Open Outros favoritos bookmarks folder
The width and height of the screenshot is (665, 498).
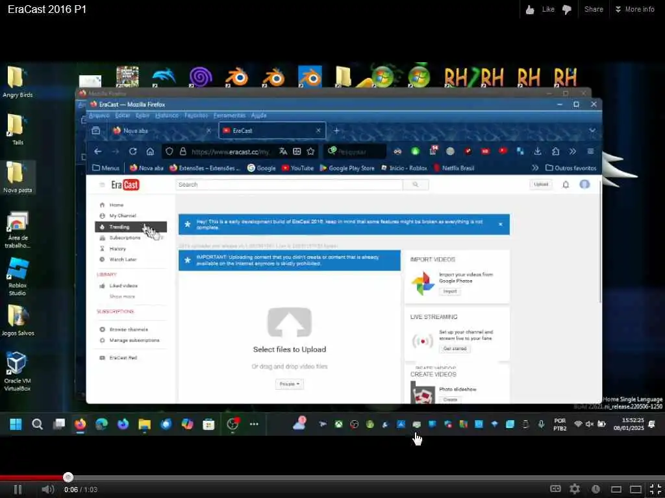pyautogui.click(x=571, y=168)
